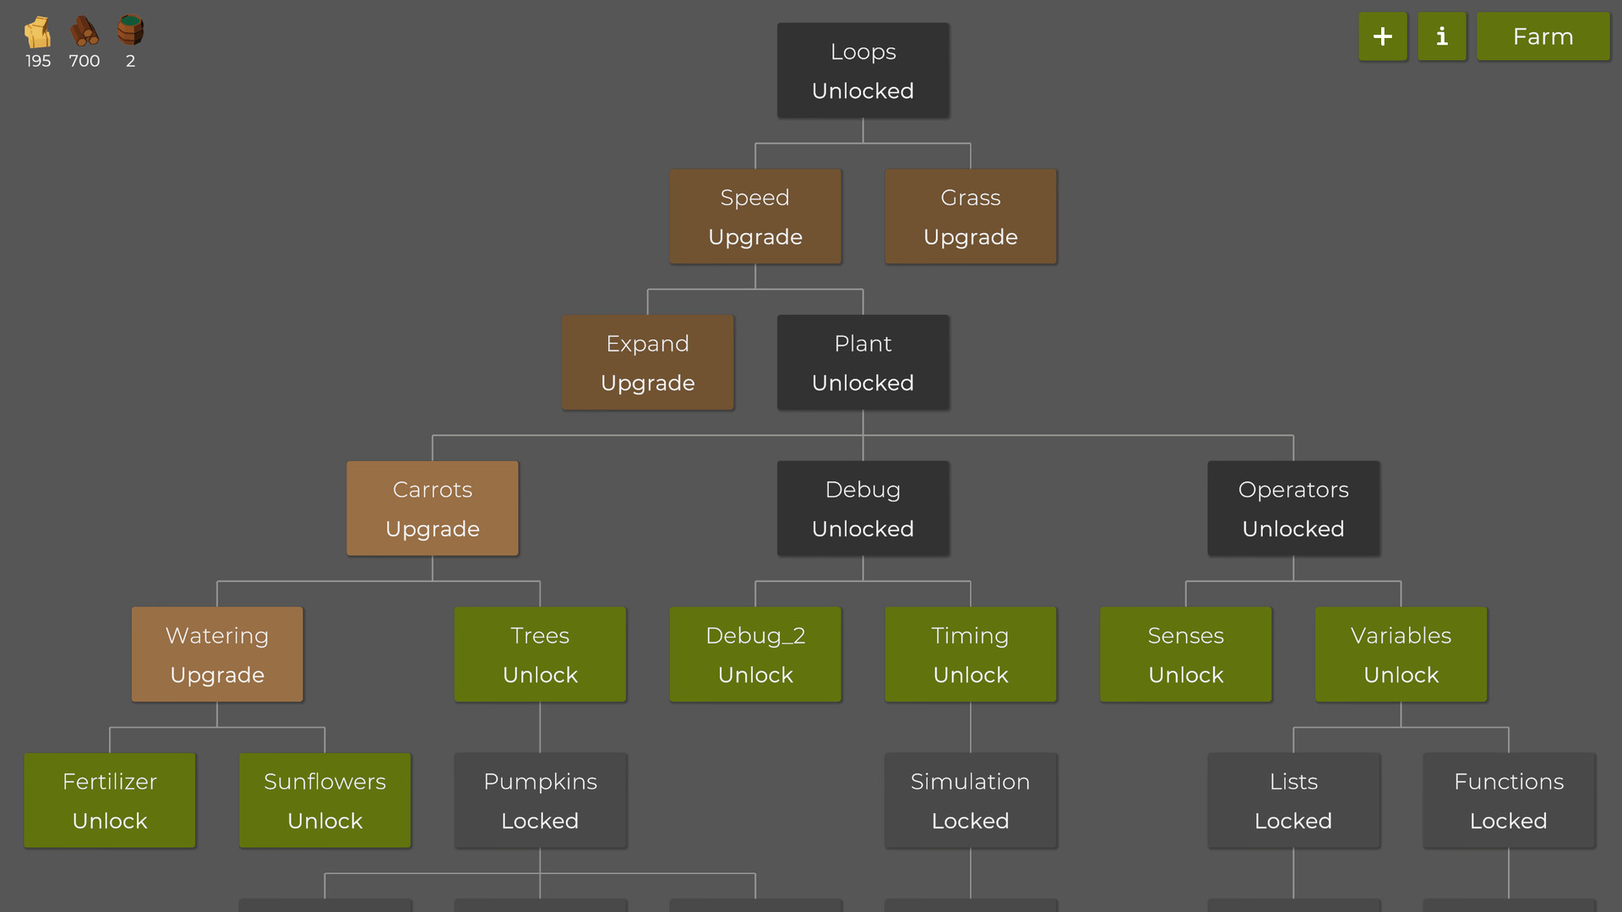Upgrade the Speed node
Screen dimensions: 1622x912
[x=755, y=216]
